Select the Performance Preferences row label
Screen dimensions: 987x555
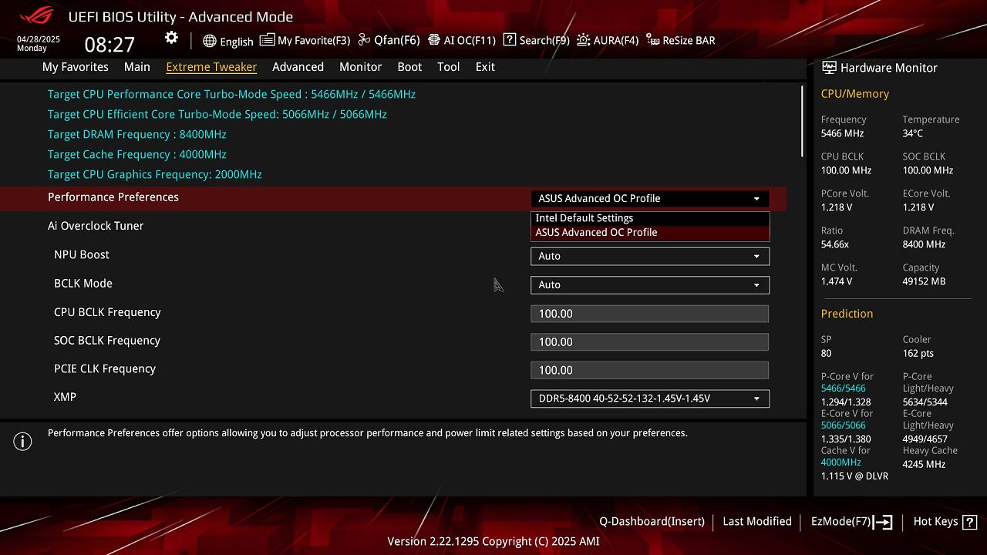coord(113,197)
